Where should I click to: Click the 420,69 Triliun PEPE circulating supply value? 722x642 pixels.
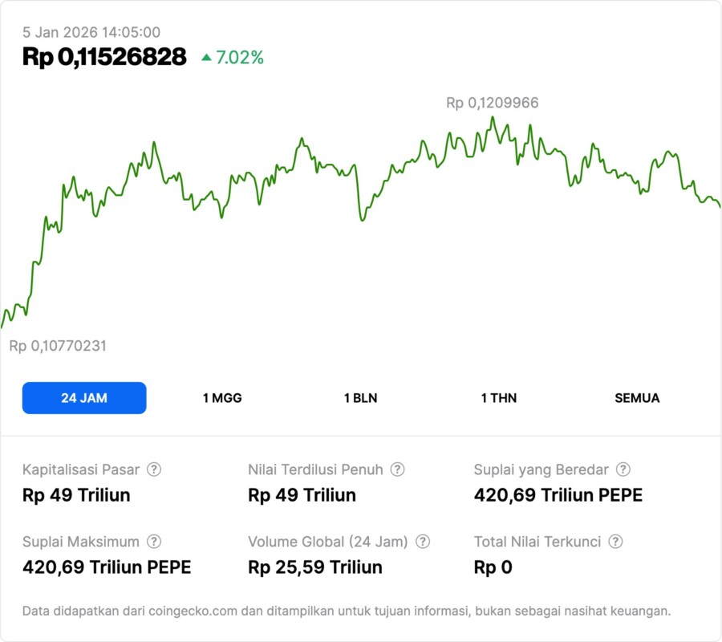(x=558, y=495)
